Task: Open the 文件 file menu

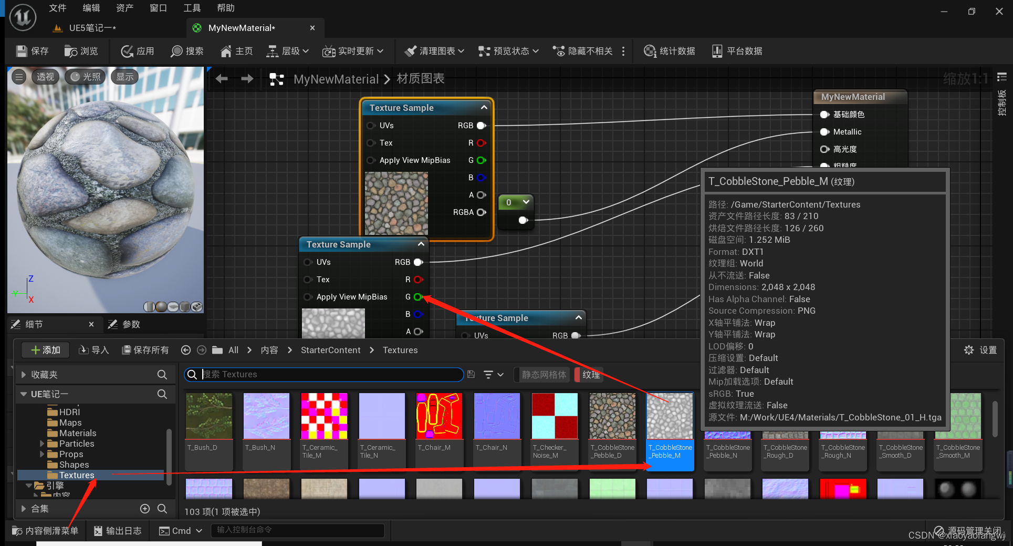Action: pyautogui.click(x=58, y=8)
